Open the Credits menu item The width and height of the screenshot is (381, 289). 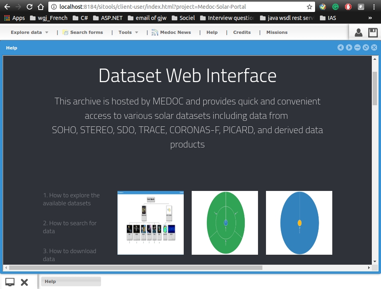tap(242, 32)
